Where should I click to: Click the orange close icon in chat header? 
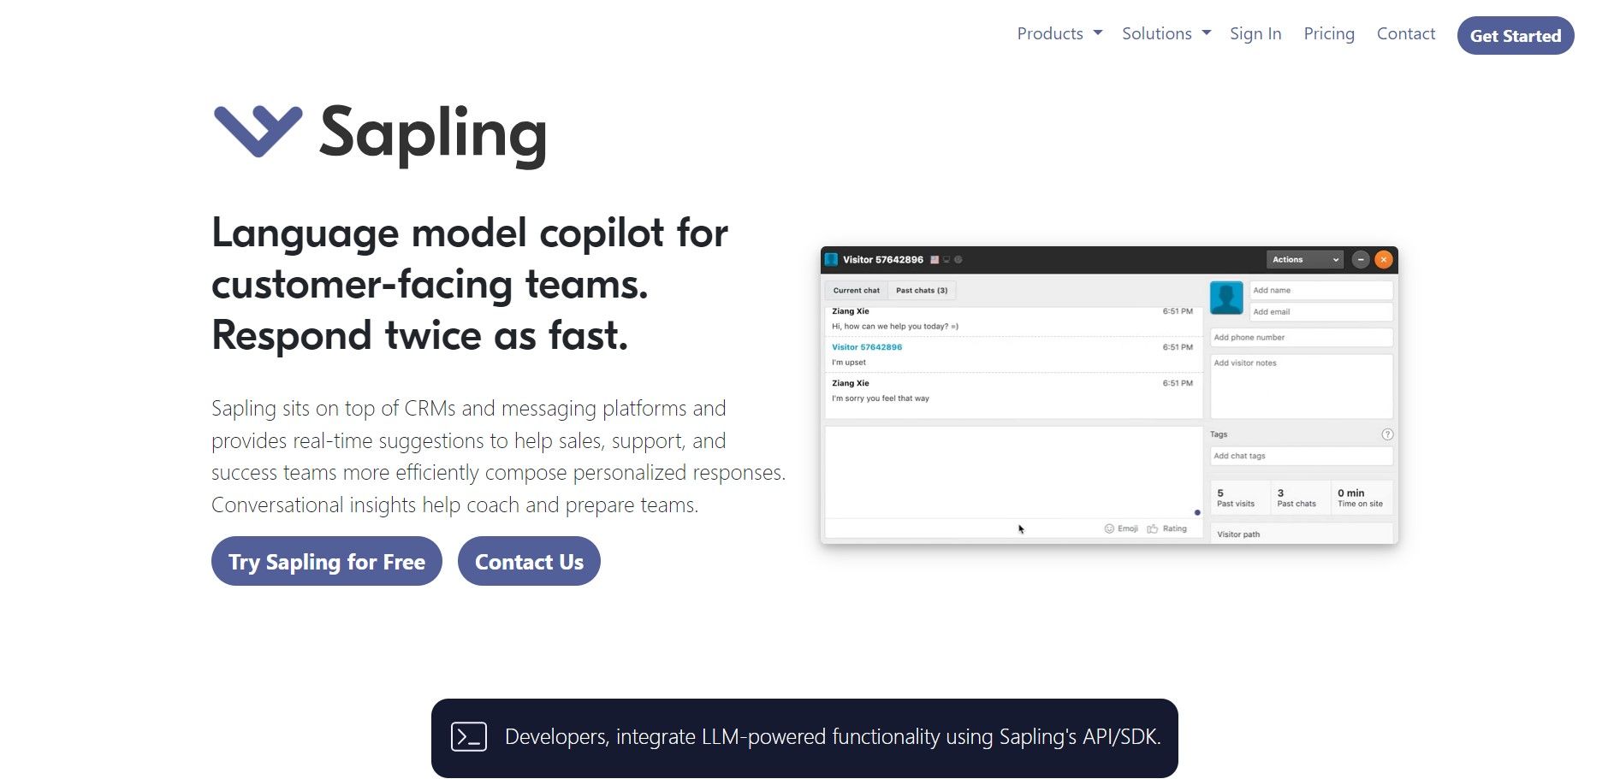[x=1384, y=259]
